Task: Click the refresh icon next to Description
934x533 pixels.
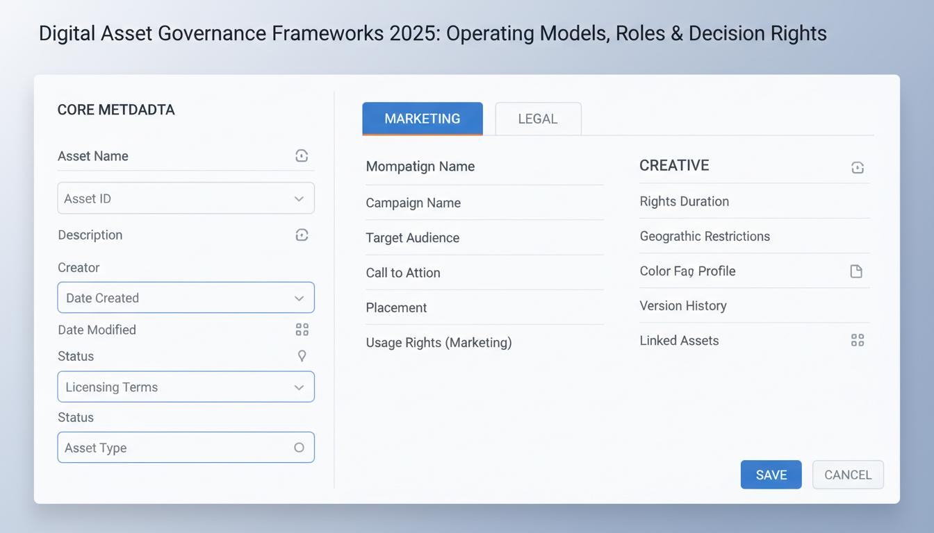Action: (302, 235)
